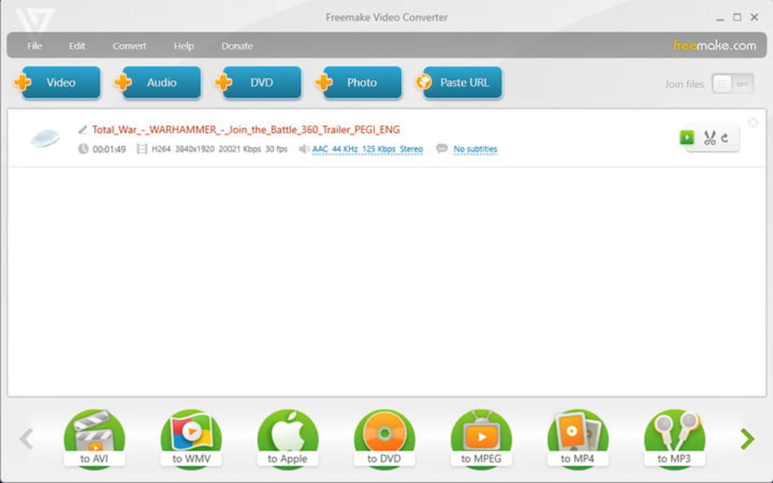Show more formats with the green right arrow

[747, 439]
